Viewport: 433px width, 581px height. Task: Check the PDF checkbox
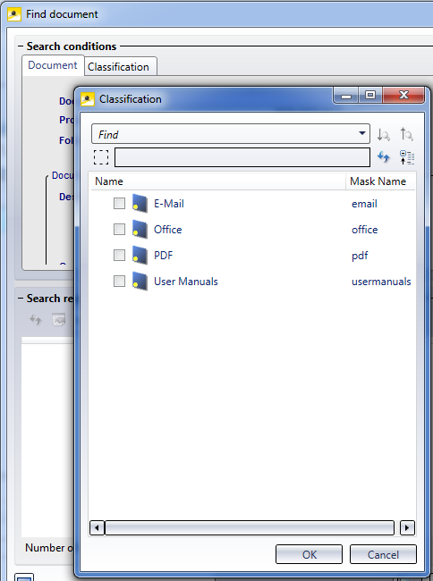point(119,256)
